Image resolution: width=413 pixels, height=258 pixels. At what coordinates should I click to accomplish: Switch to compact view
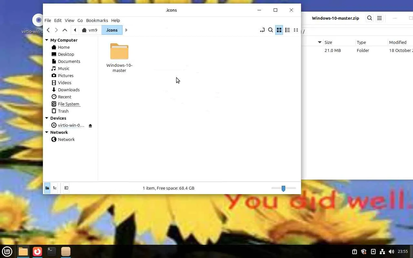(296, 30)
